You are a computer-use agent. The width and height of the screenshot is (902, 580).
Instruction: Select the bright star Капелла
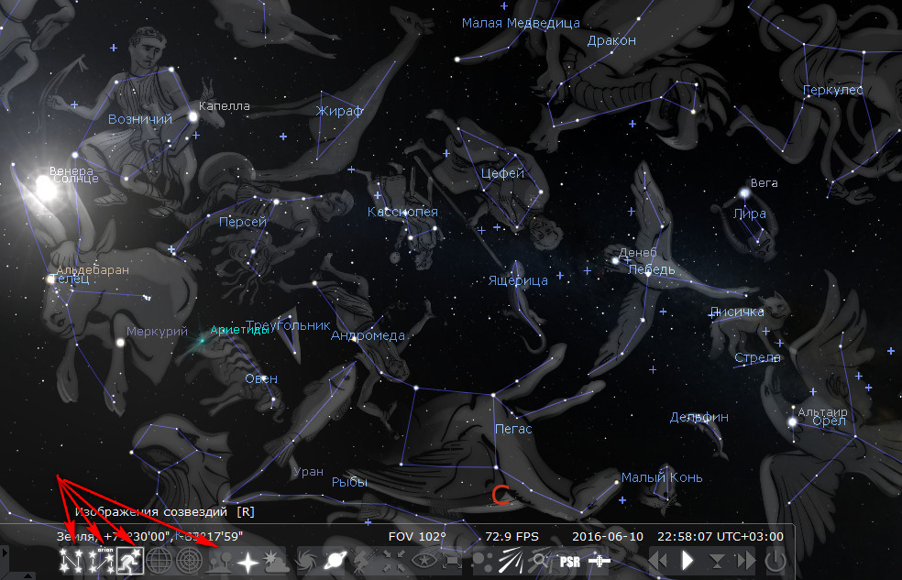[192, 117]
